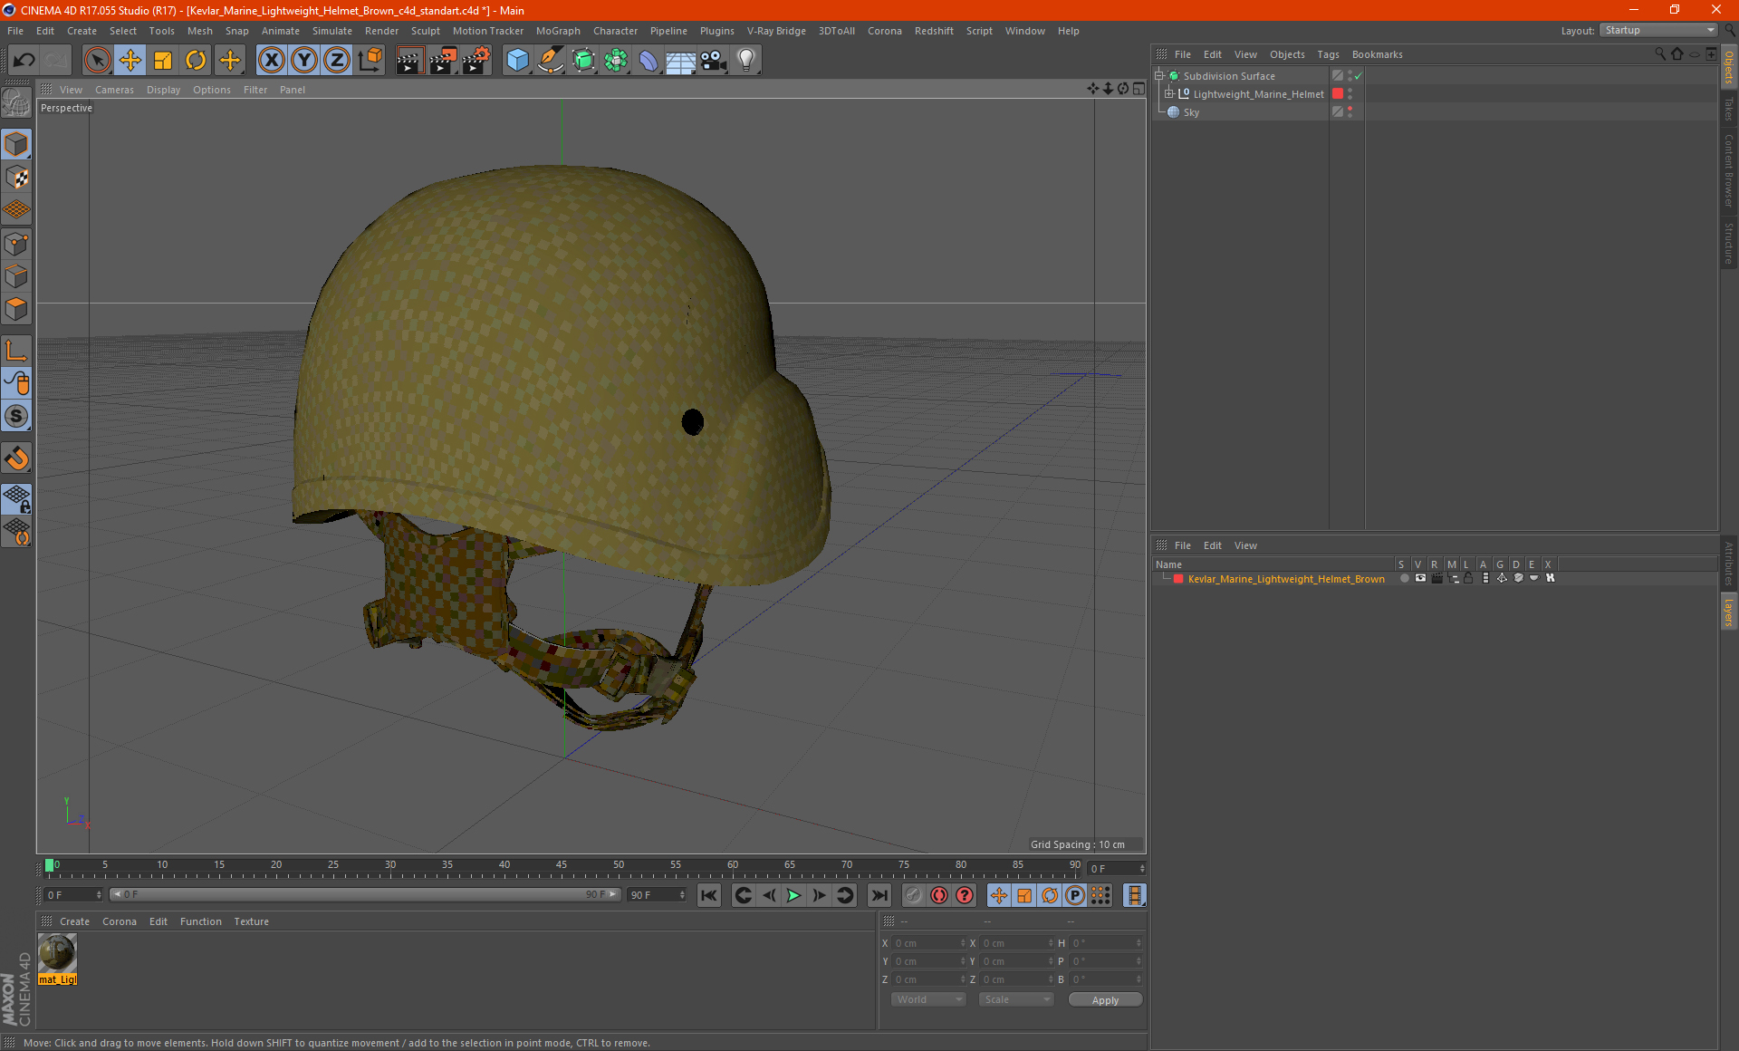Switch to the Structure side tab

[1728, 242]
